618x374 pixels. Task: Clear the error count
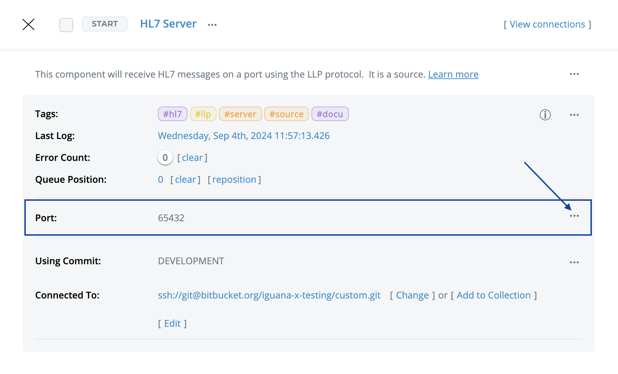[x=192, y=157]
